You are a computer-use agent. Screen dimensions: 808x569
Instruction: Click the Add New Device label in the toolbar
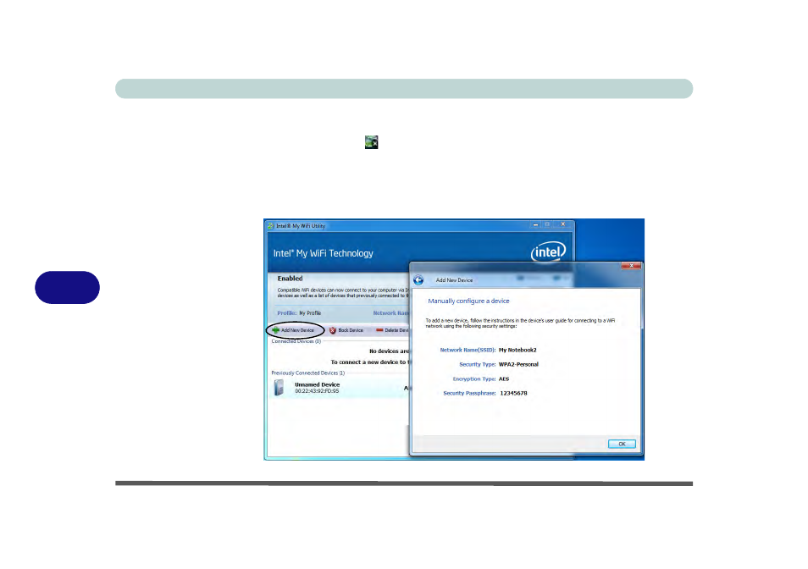click(x=297, y=330)
